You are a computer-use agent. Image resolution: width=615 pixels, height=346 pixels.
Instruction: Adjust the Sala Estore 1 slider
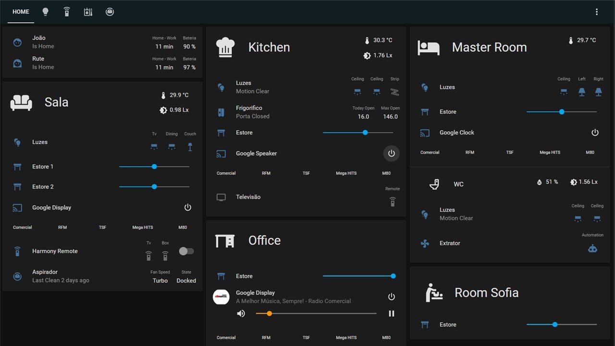(x=154, y=167)
